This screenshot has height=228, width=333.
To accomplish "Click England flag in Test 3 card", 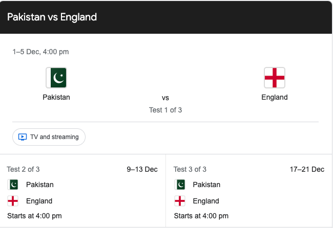I will tap(180, 201).
